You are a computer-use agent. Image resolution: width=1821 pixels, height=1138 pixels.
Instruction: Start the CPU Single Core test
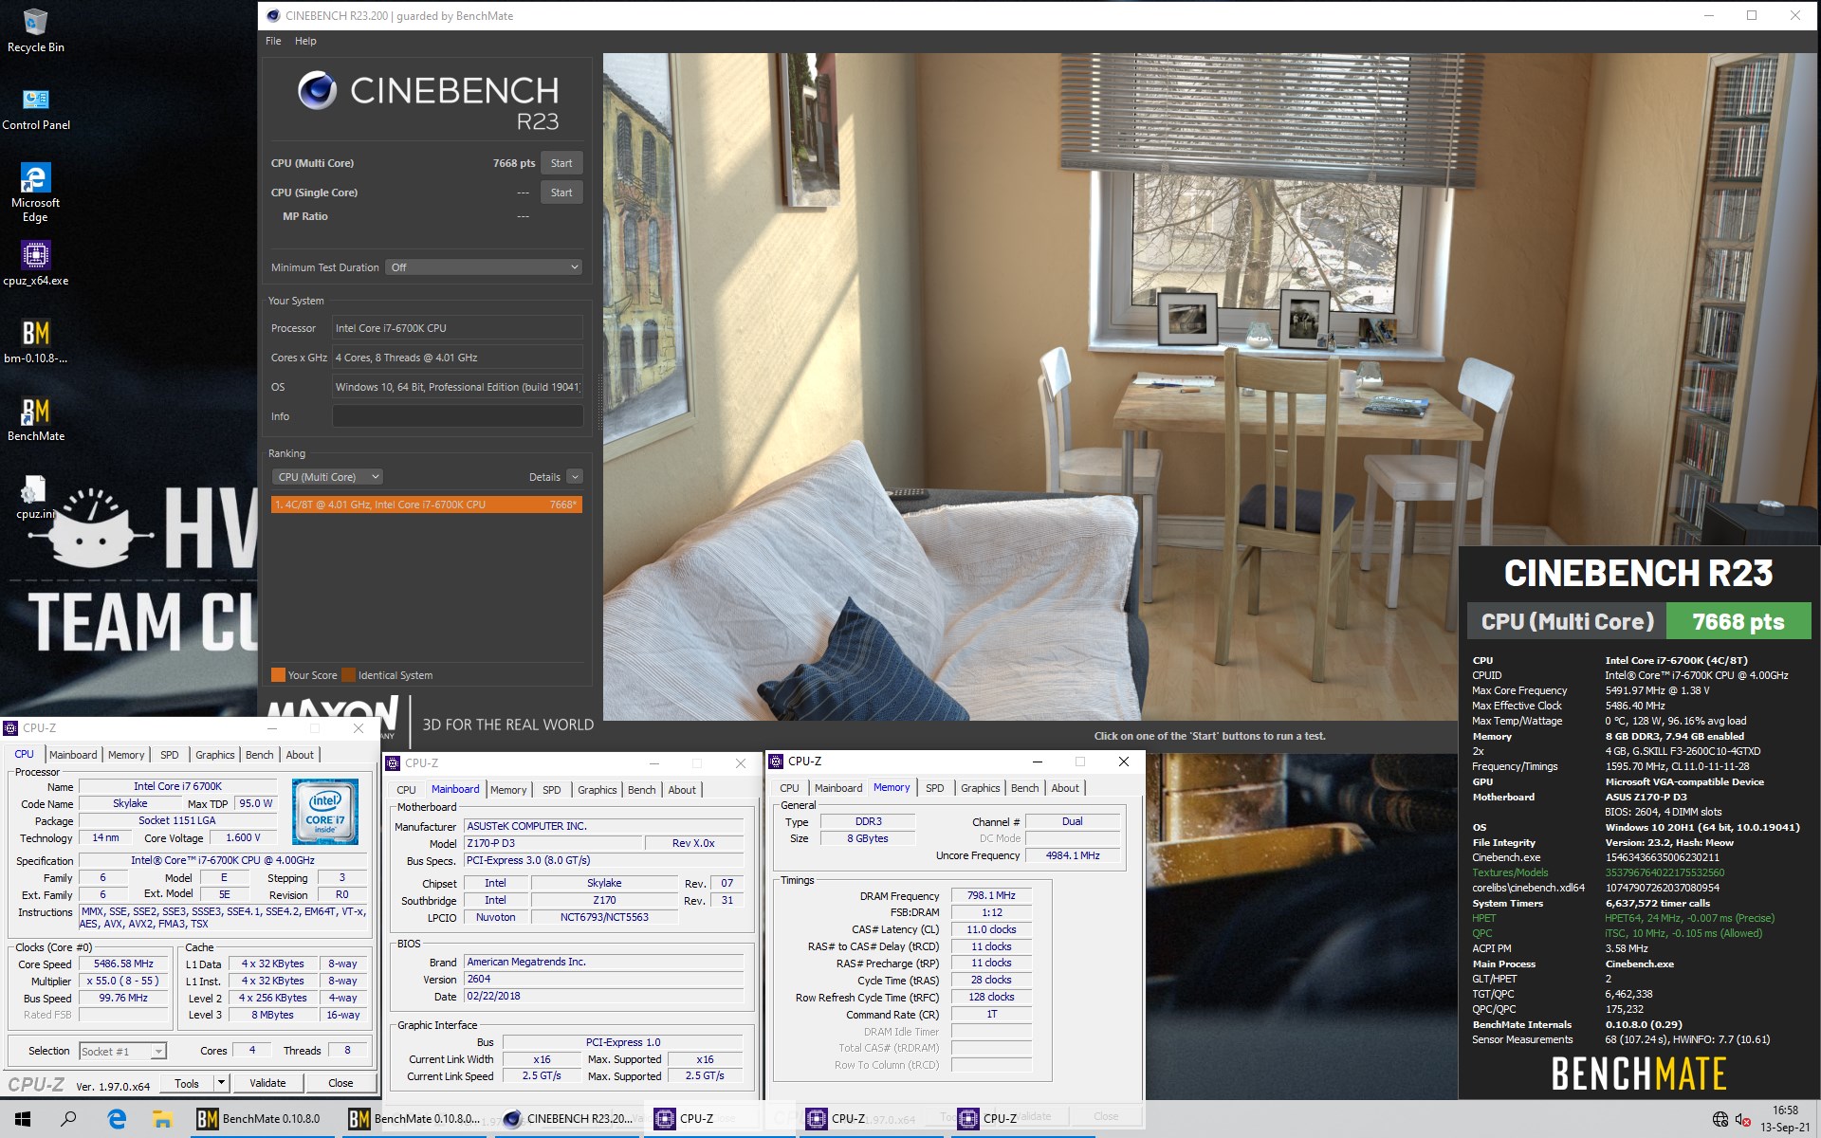pos(561,193)
